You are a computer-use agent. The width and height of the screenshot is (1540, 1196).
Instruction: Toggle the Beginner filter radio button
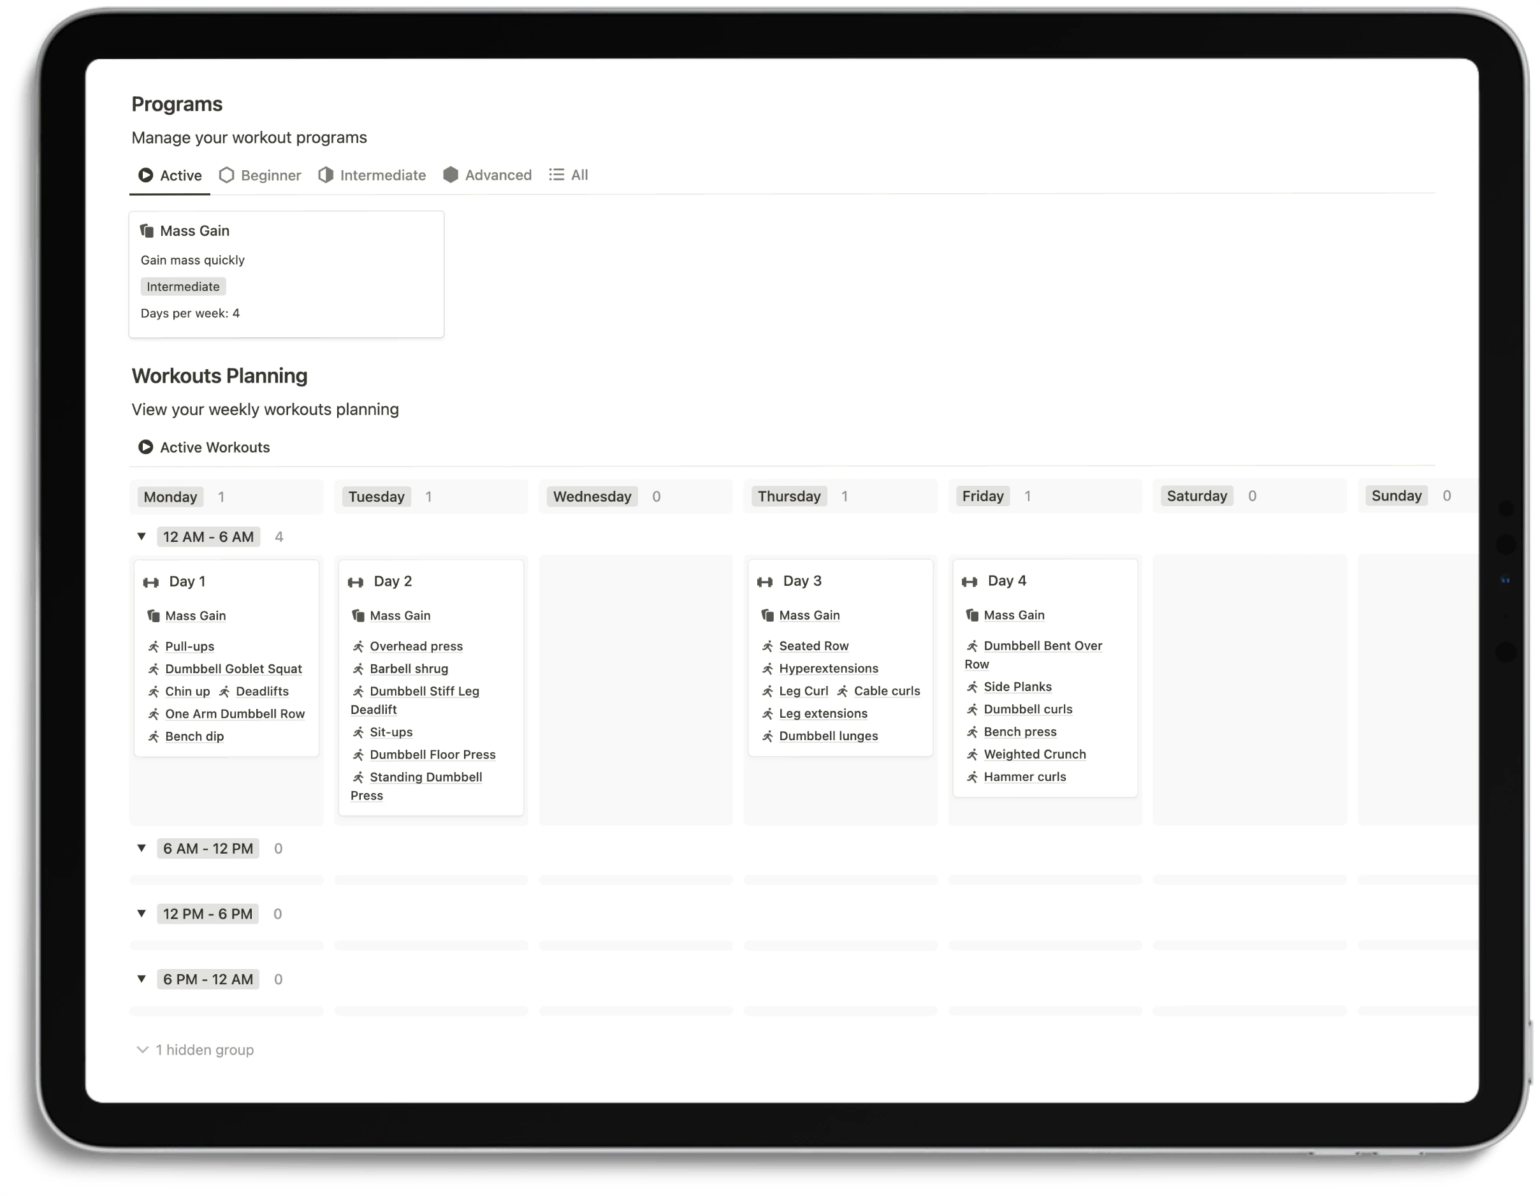tap(259, 175)
